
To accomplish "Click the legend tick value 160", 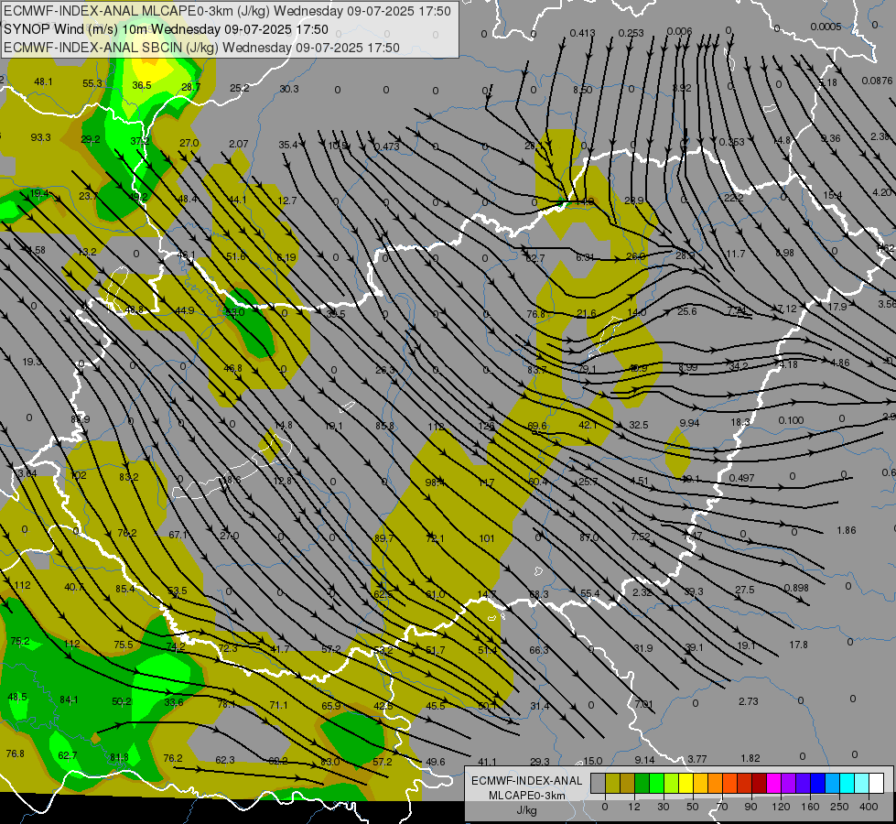I will pos(810,807).
